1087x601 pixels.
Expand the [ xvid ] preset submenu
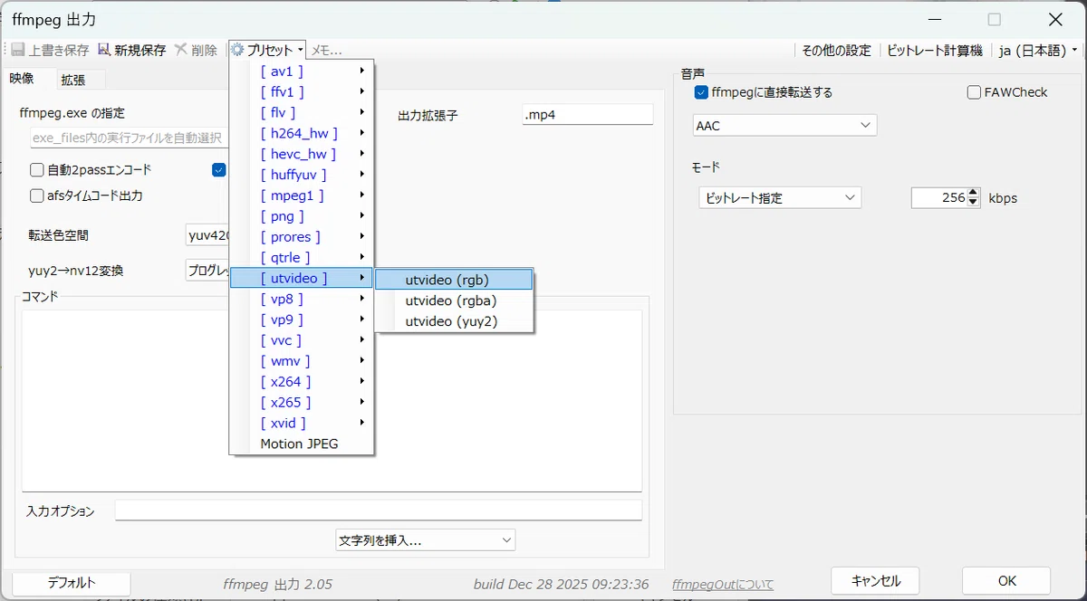point(302,423)
